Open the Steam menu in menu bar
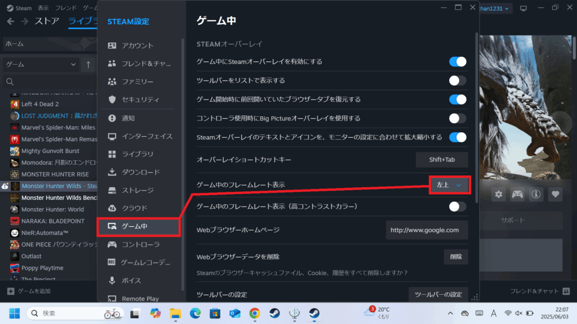 [20, 8]
